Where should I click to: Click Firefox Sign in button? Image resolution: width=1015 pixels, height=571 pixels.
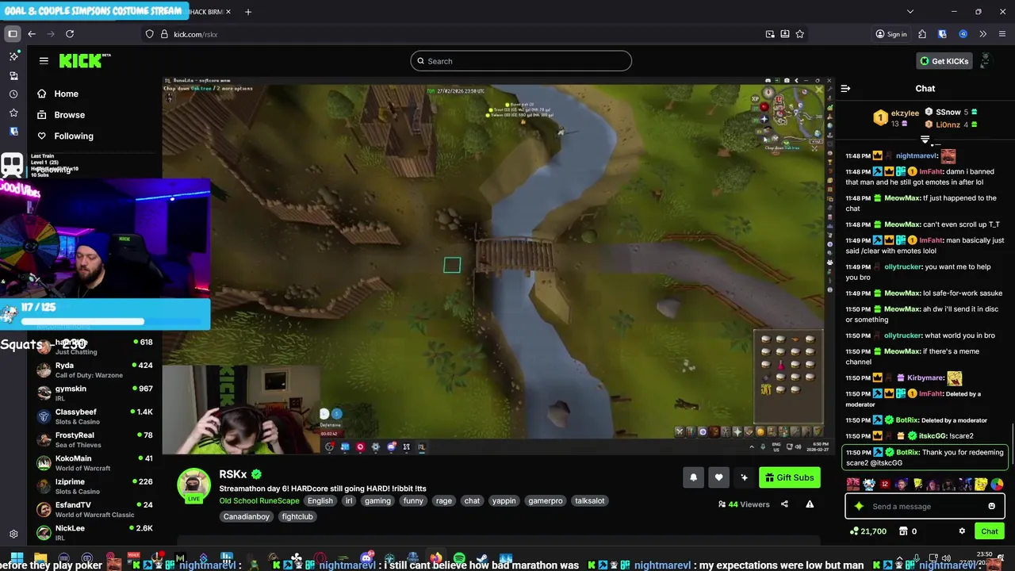pos(891,34)
